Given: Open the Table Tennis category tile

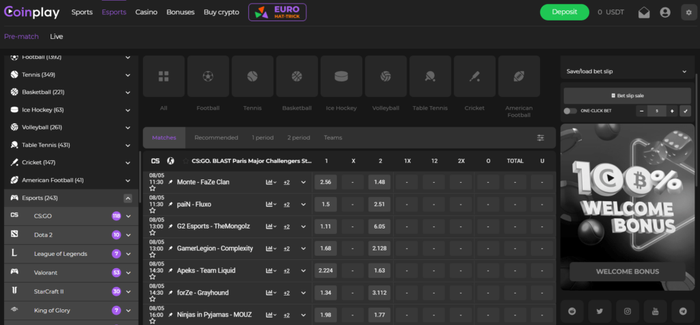Looking at the screenshot, I should coord(430,77).
